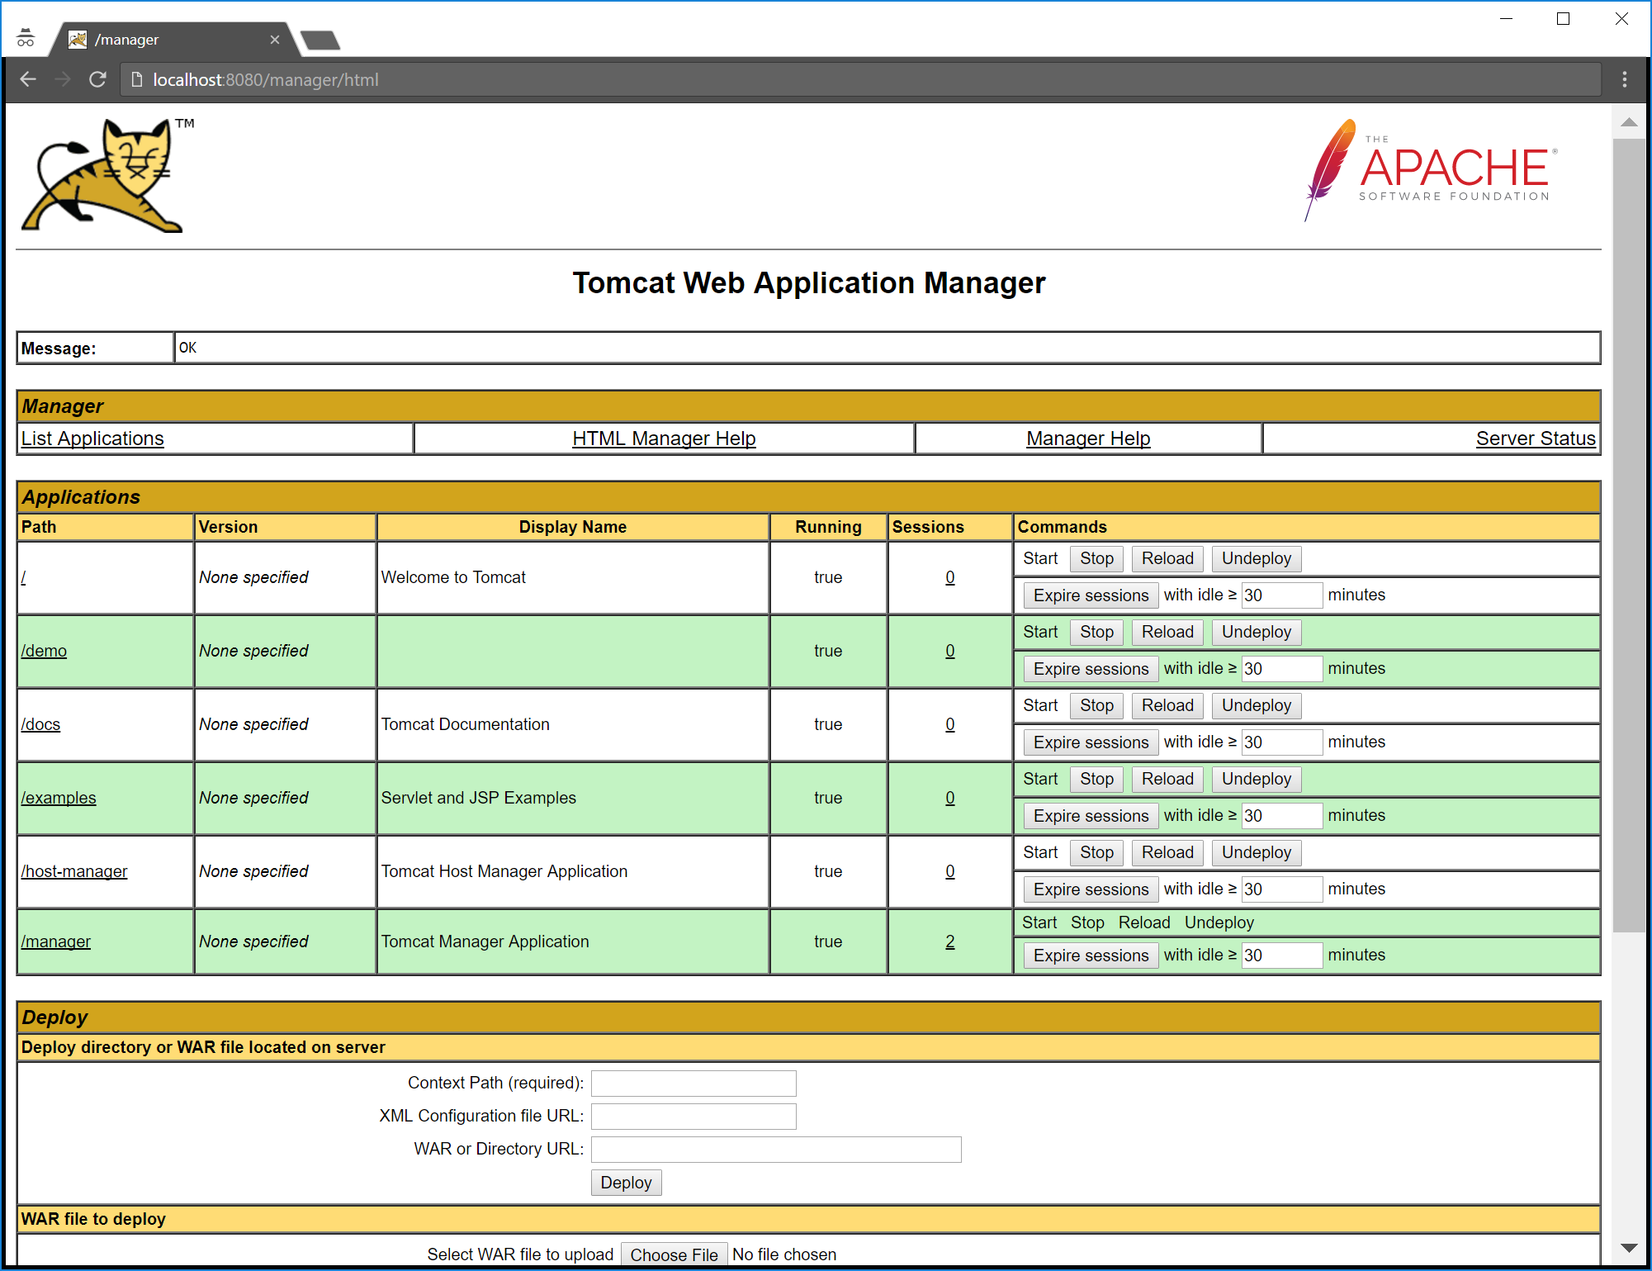Click the Context Path input field
This screenshot has width=1652, height=1271.
pyautogui.click(x=693, y=1083)
